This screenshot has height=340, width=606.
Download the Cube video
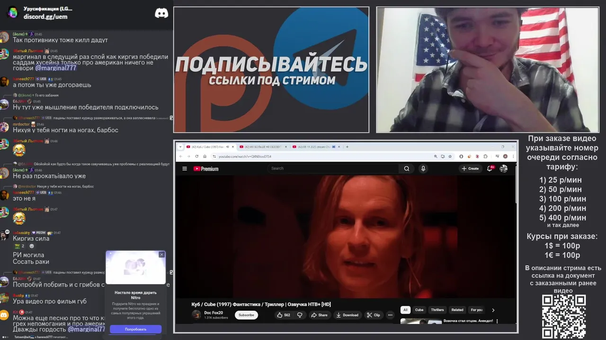[348, 315]
